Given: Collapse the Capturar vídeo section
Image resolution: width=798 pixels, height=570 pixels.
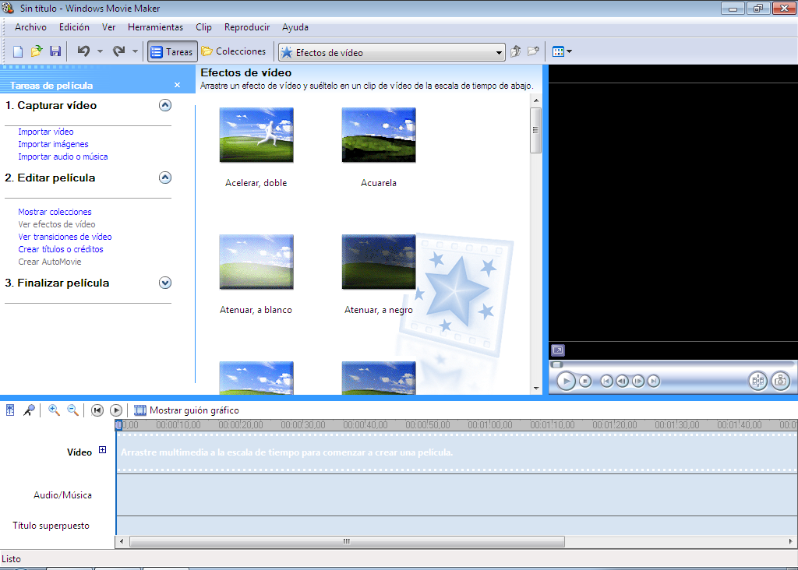Looking at the screenshot, I should pos(165,105).
